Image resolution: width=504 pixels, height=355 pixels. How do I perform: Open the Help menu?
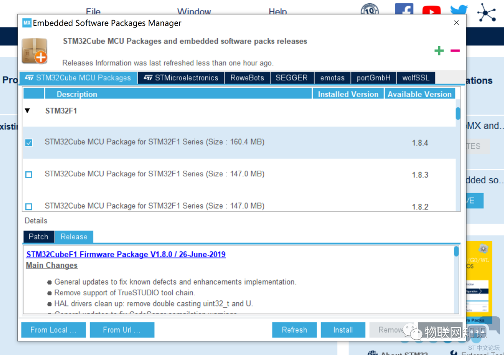[278, 12]
